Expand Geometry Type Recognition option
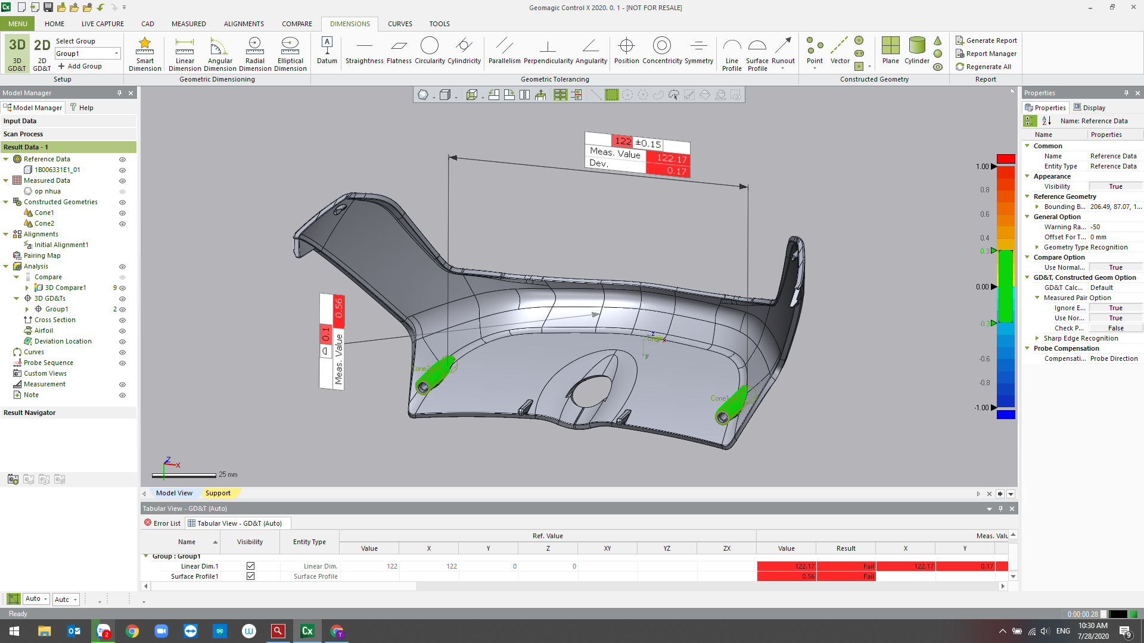This screenshot has width=1144, height=643. (1037, 247)
